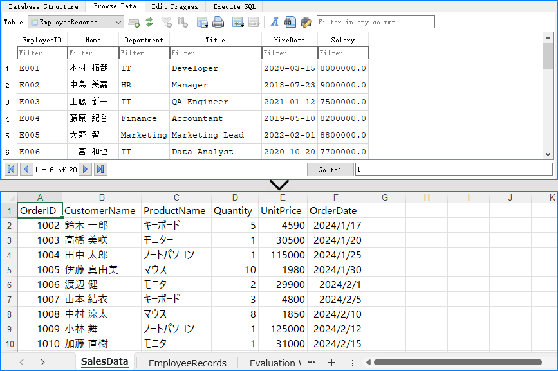Select cell A1 containing OrderID
558x371 pixels.
click(40, 210)
